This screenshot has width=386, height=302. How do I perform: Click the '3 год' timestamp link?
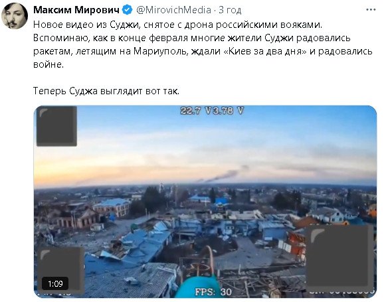pyautogui.click(x=230, y=10)
